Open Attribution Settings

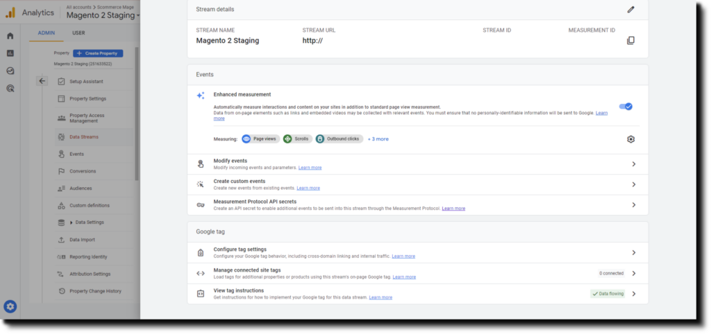click(x=90, y=274)
